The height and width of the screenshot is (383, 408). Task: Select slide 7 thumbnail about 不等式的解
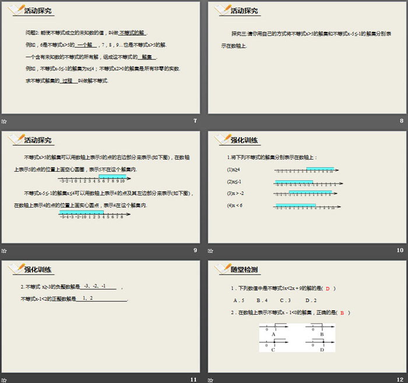click(x=101, y=58)
